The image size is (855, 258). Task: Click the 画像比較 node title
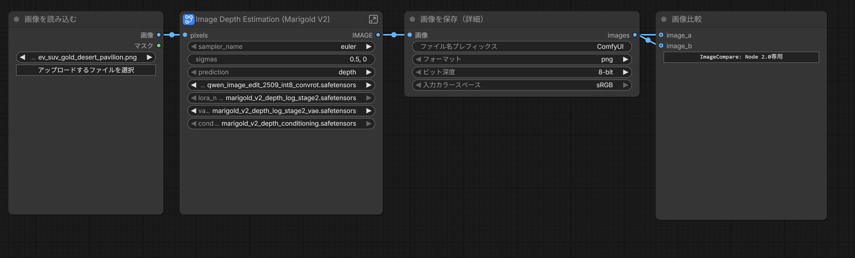click(x=687, y=19)
